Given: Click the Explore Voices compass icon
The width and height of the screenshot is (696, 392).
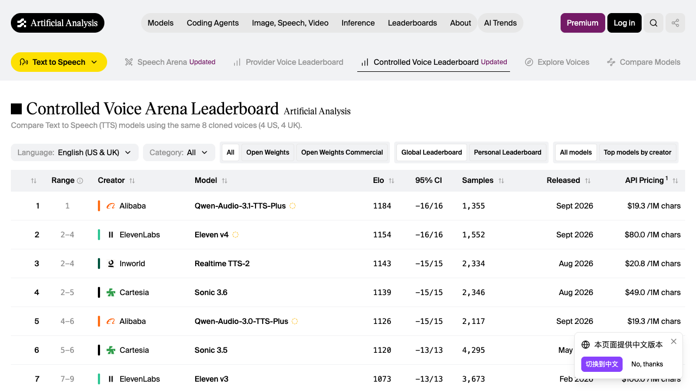Looking at the screenshot, I should [x=529, y=62].
